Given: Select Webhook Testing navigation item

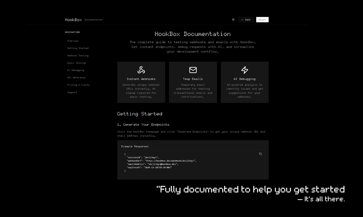Looking at the screenshot, I should click(x=78, y=56).
